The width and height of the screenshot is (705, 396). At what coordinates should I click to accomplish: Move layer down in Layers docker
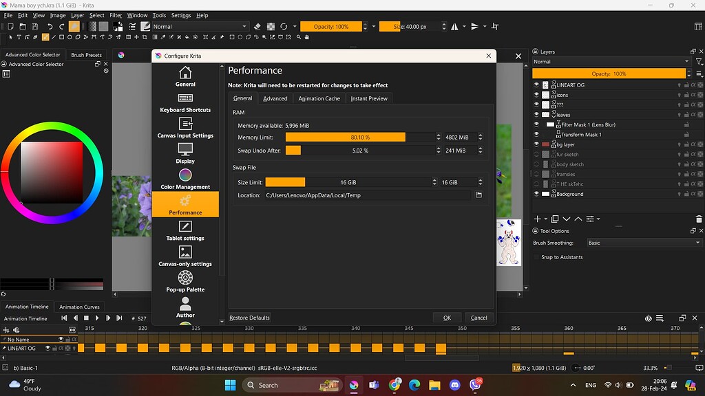pyautogui.click(x=567, y=219)
